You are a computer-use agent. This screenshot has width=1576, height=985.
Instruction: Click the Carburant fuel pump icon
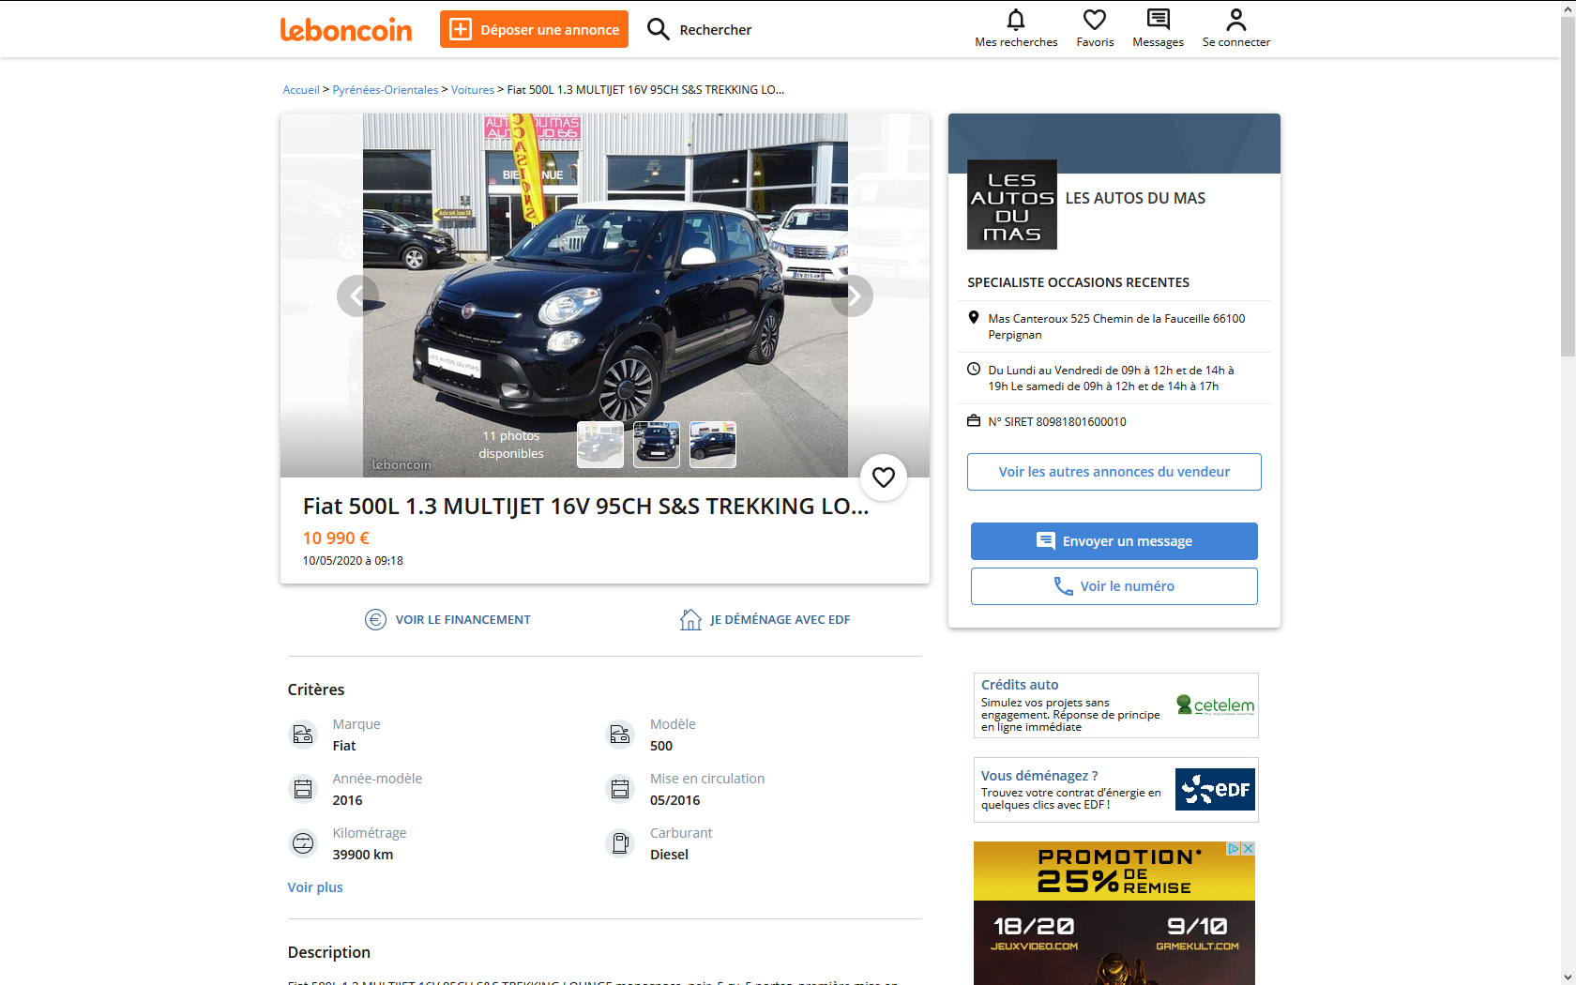(x=620, y=843)
